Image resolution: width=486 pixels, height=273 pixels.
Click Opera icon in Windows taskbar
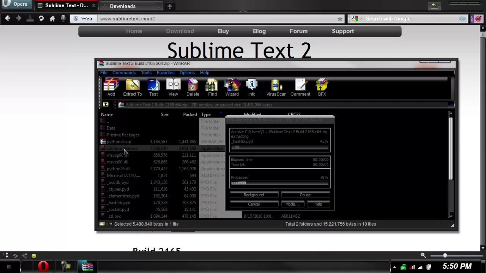pos(43,267)
